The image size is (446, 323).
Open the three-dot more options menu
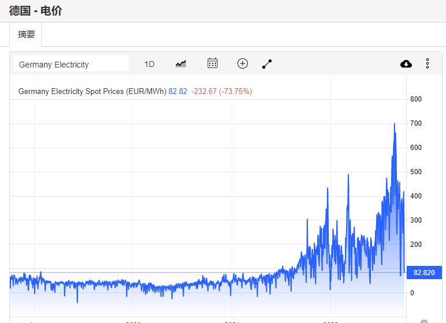(428, 63)
